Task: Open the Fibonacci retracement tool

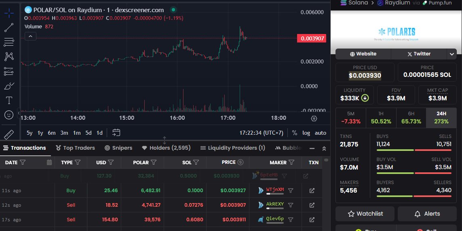Action: click(9, 42)
